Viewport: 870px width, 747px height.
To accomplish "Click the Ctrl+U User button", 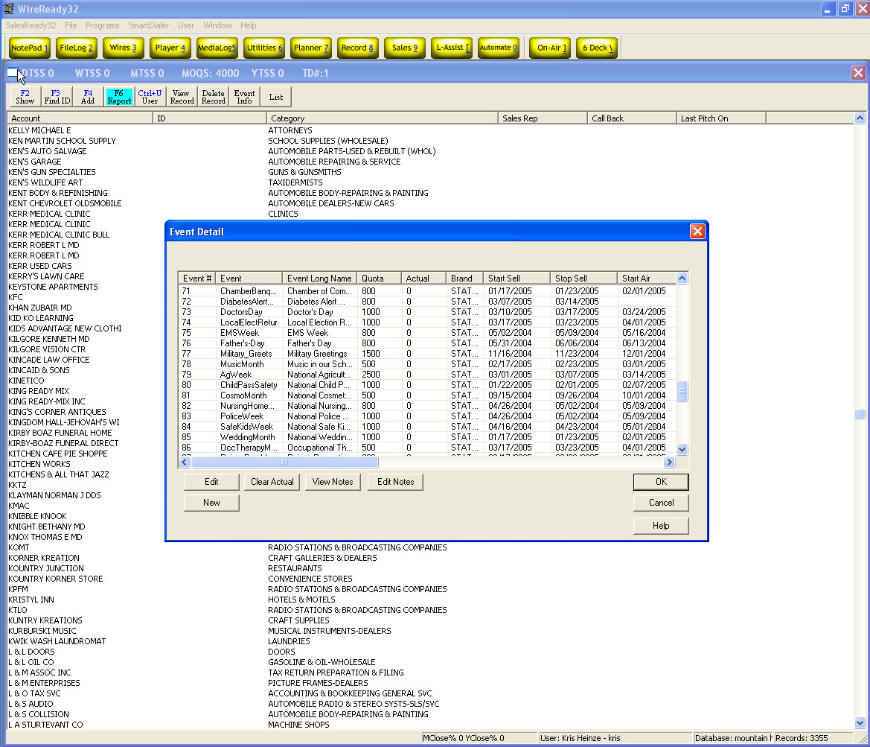I will (x=150, y=98).
